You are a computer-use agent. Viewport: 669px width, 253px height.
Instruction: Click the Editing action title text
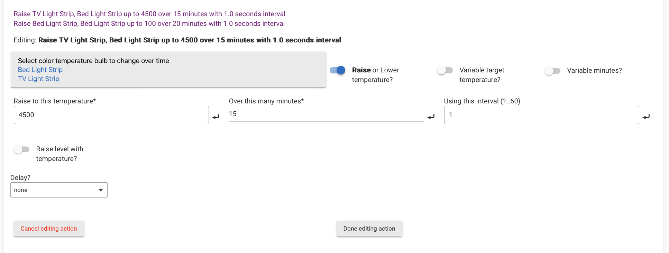pos(190,40)
